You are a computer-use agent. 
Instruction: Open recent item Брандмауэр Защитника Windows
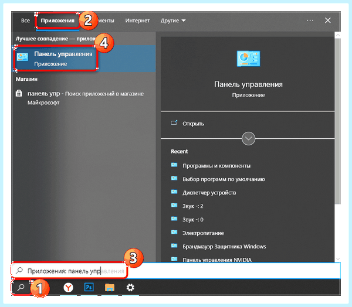224,247
